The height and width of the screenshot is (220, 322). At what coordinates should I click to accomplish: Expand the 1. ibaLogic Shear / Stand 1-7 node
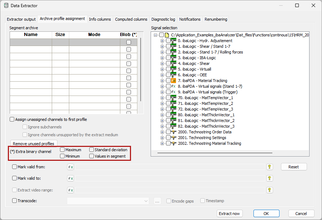click(162, 47)
